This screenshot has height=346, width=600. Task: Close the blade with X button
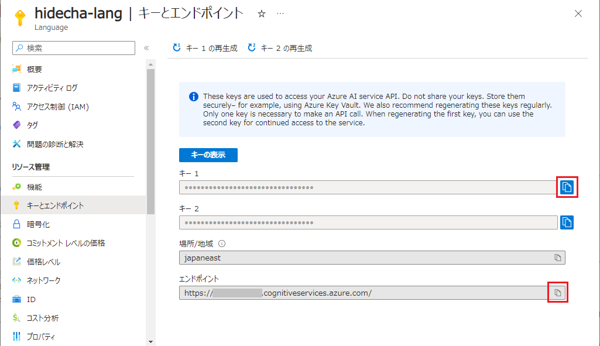pos(578,14)
